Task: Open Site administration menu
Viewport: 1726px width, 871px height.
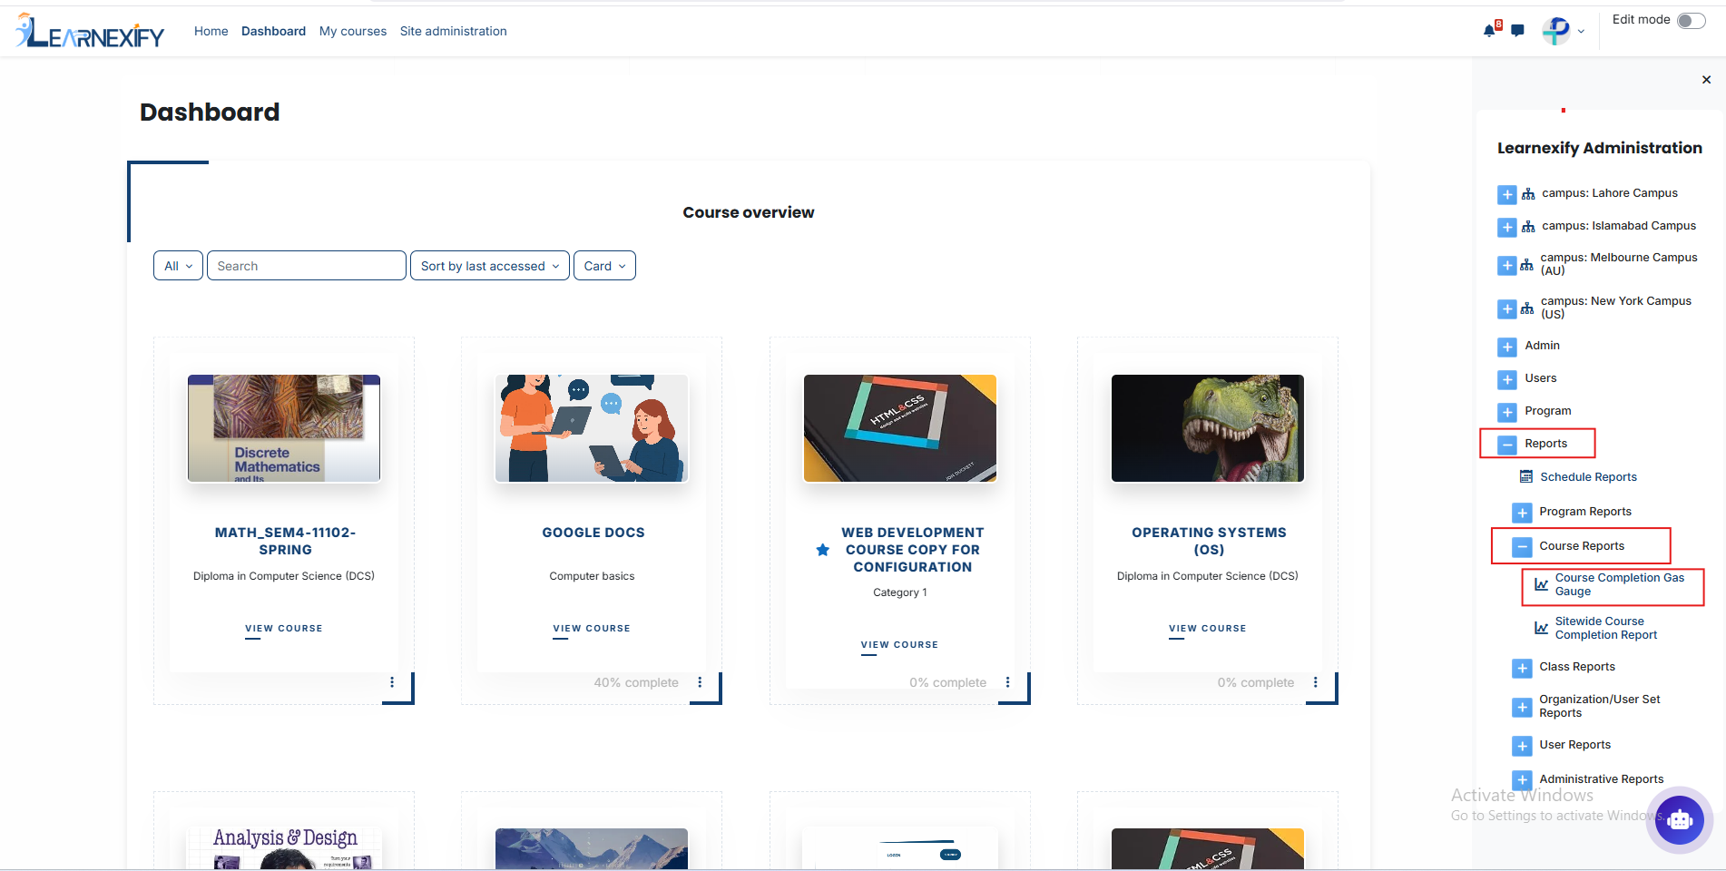Action: (454, 31)
